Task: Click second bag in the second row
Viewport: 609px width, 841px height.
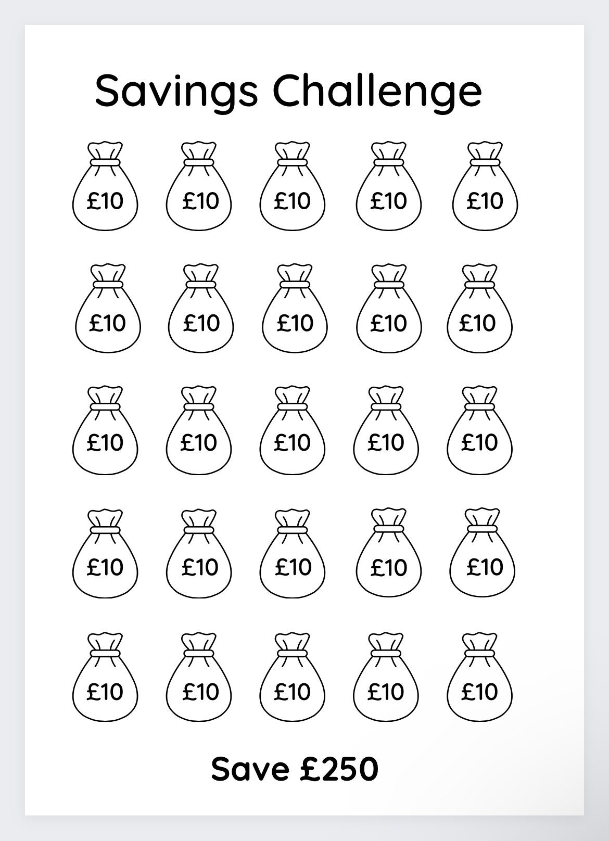Action: pos(201,309)
